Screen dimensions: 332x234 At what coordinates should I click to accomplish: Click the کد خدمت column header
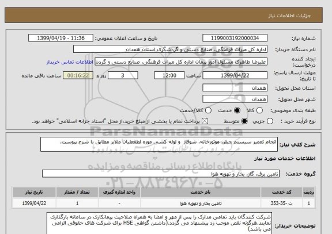[282, 192]
